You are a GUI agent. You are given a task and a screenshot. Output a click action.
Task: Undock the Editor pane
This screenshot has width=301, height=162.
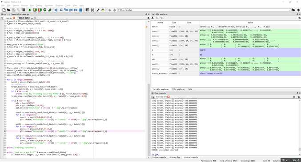(146, 14)
